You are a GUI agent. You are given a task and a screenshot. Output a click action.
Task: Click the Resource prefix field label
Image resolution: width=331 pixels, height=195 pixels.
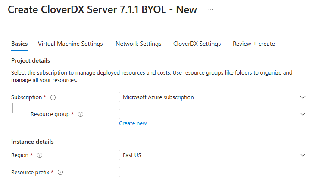pos(30,172)
